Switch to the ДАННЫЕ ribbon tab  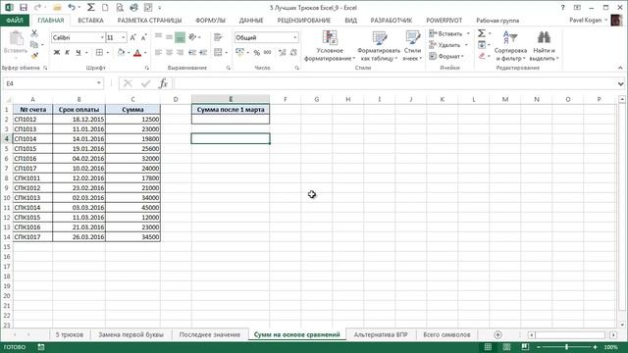point(251,20)
